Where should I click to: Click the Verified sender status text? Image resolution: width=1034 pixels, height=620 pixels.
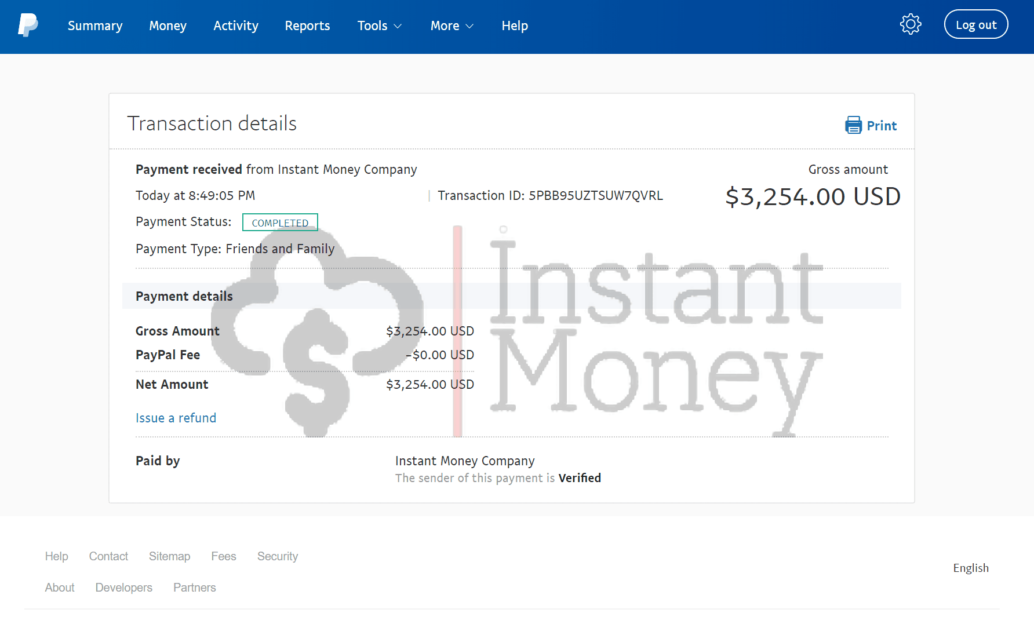[580, 478]
